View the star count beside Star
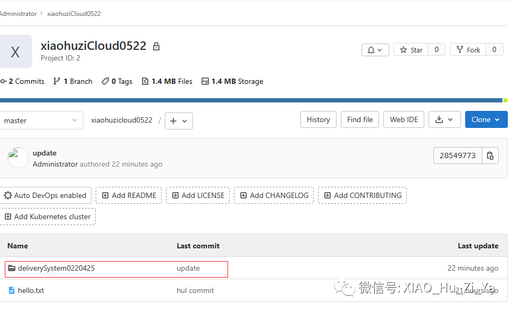 pyautogui.click(x=437, y=50)
